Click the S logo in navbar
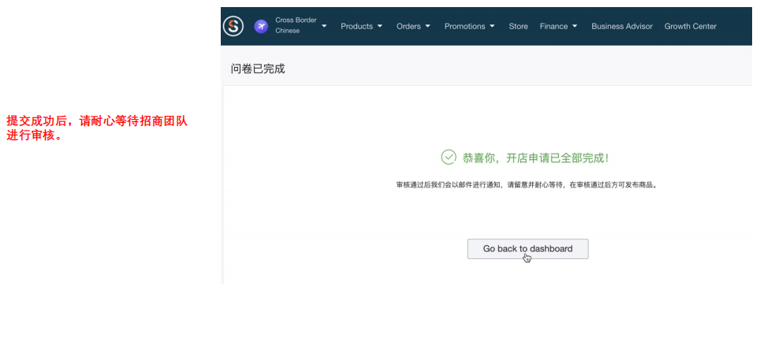Viewport: 775px width, 345px height. click(233, 26)
